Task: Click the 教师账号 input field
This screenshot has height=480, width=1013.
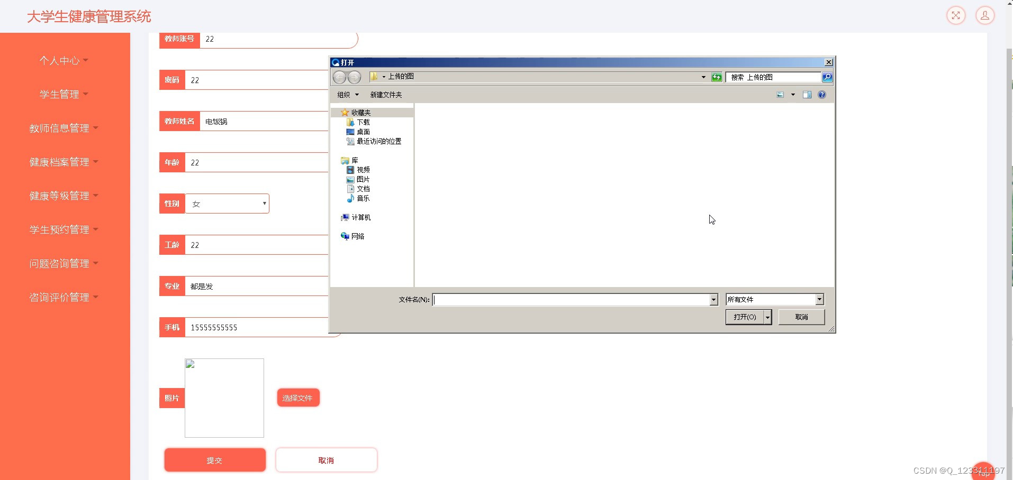Action: (278, 39)
